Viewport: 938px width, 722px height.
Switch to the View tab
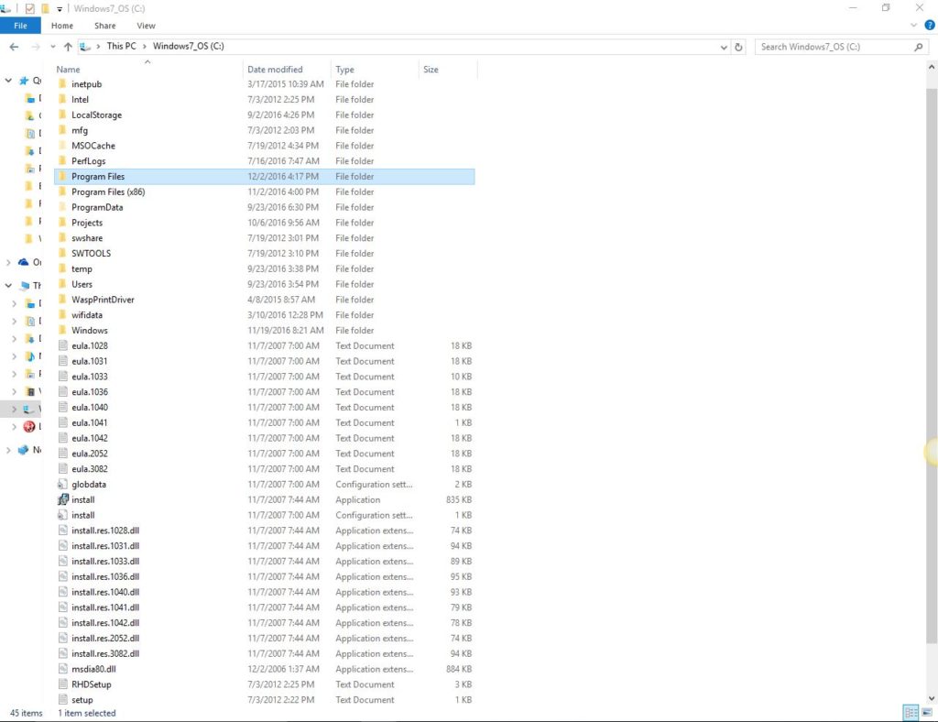point(146,26)
